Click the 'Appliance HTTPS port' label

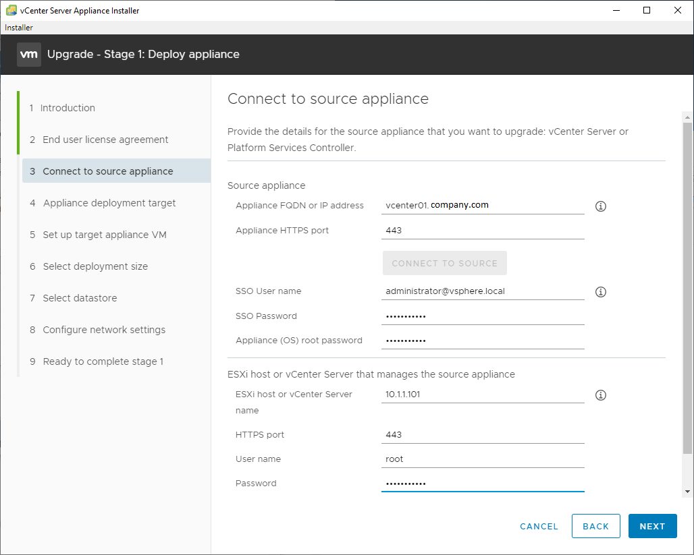pos(282,231)
